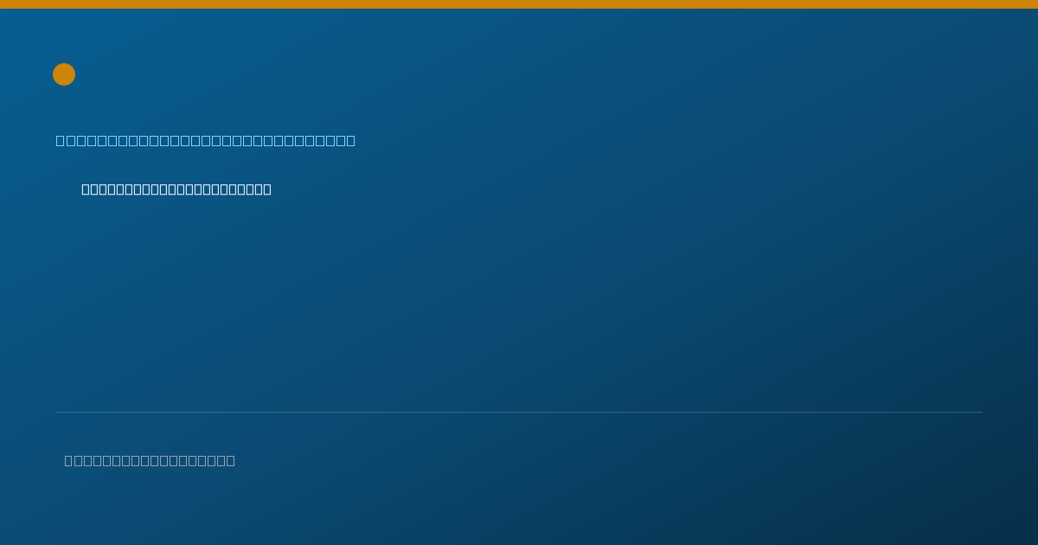Click the thin horizontal divider line
The height and width of the screenshot is (545, 1038).
519,412
